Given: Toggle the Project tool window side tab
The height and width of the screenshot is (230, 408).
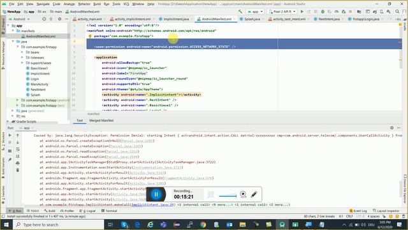Looking at the screenshot, I should 3,26.
